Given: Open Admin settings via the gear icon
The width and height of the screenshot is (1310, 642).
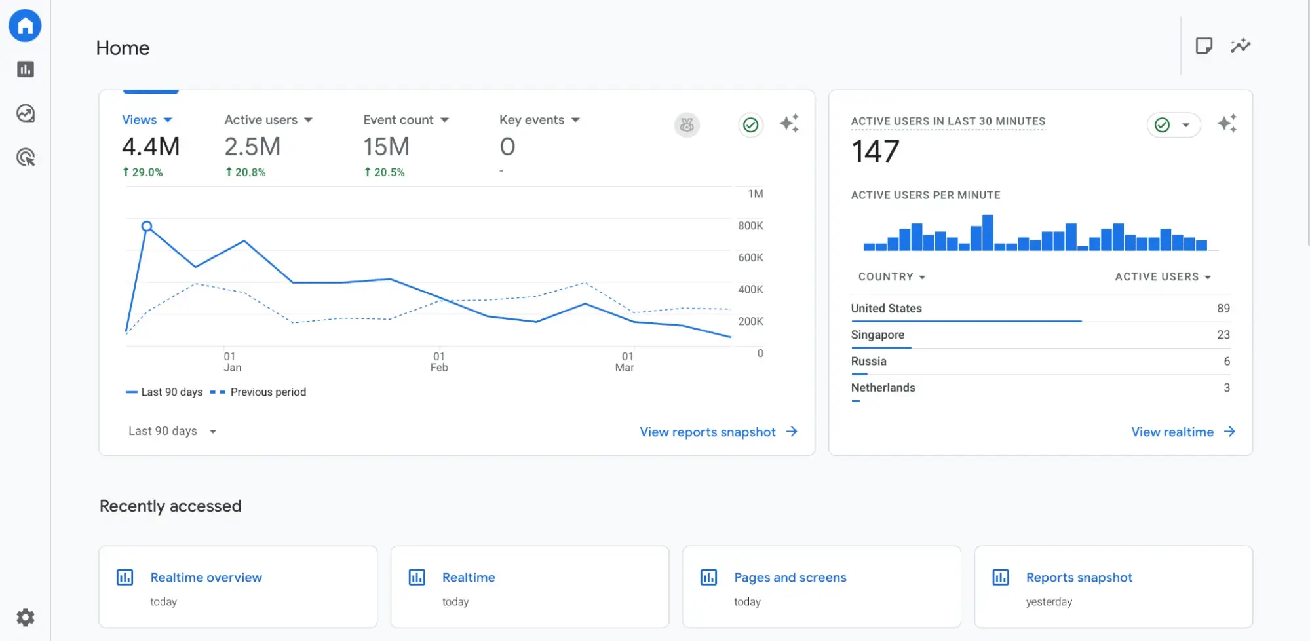Looking at the screenshot, I should point(25,616).
